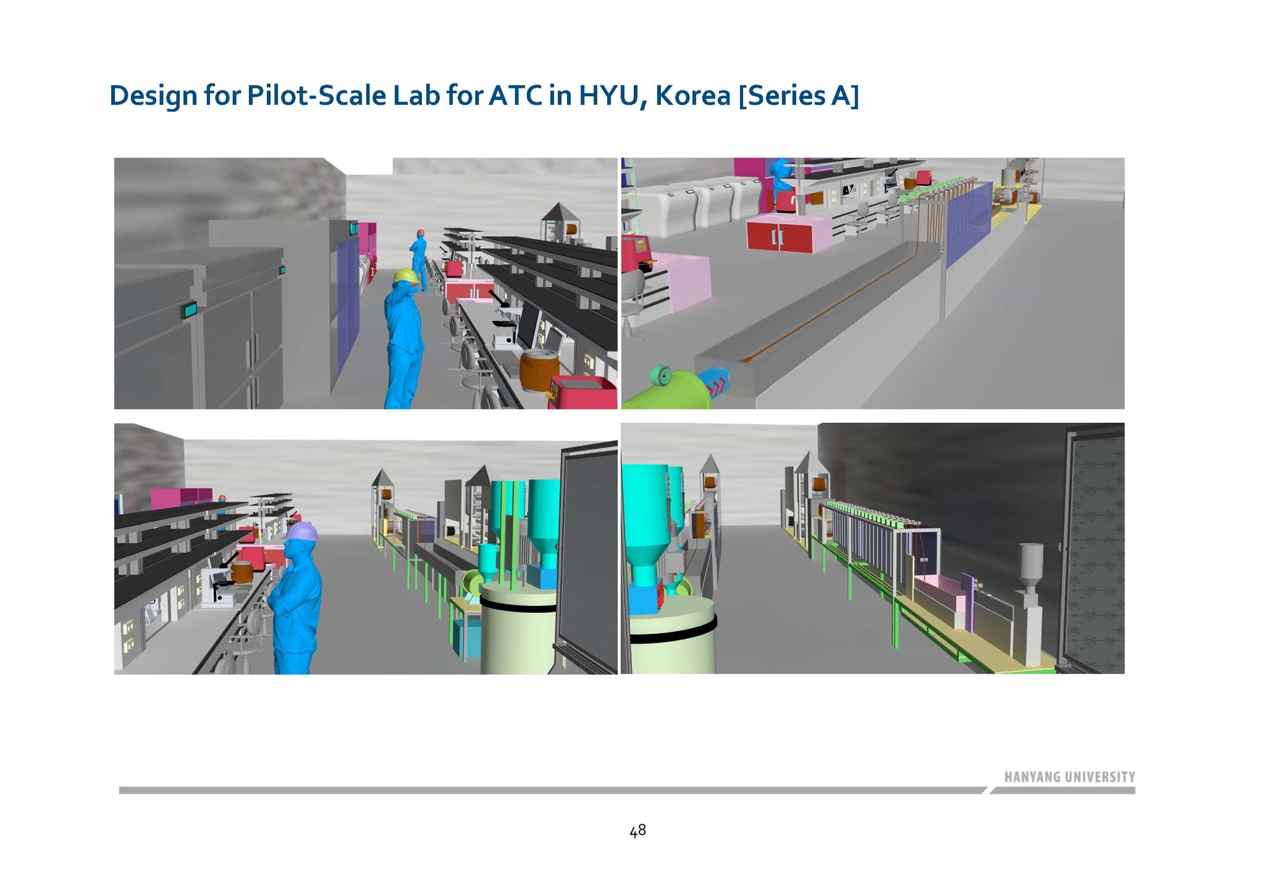The image size is (1265, 893).
Task: Click the distant red-helmet worker figure
Action: (x=419, y=259)
